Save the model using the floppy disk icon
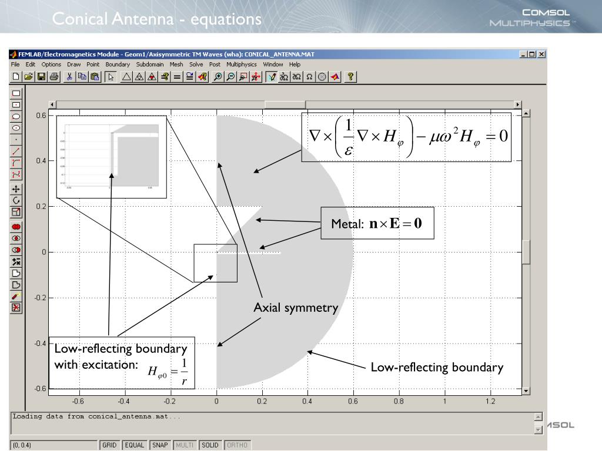The image size is (602, 451). pyautogui.click(x=41, y=77)
